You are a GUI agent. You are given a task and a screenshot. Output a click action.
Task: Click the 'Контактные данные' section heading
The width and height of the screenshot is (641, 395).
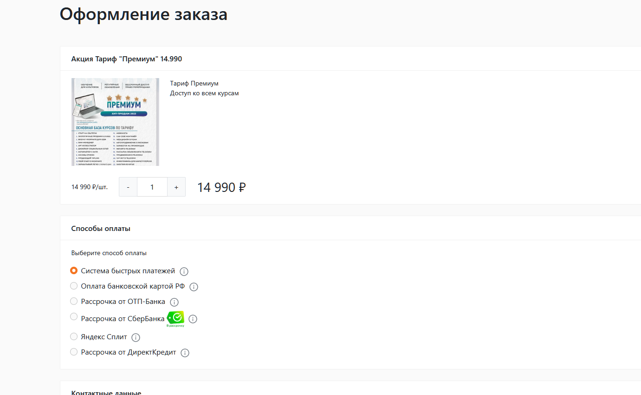click(106, 393)
